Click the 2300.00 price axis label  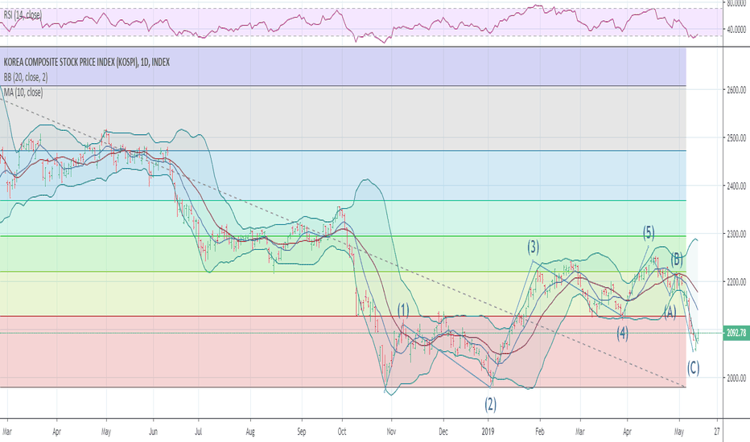tap(736, 234)
